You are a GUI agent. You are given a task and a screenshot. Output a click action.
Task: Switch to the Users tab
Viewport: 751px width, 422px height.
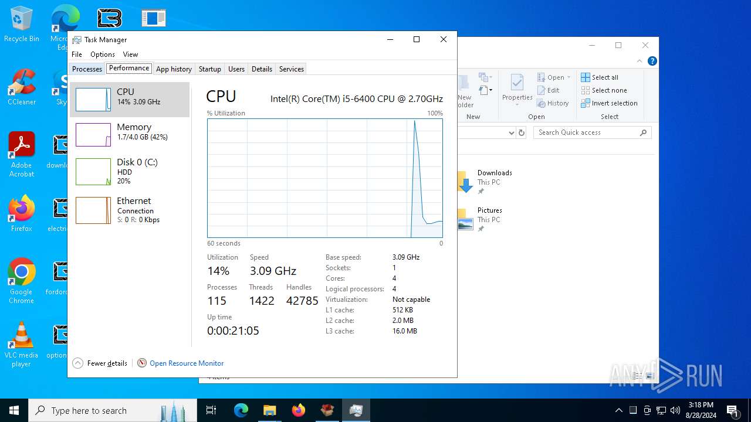click(x=236, y=69)
